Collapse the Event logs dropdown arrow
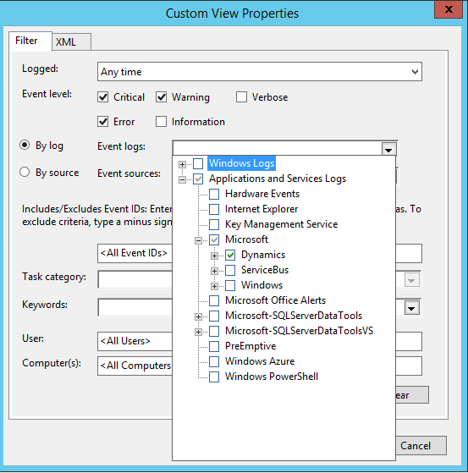Screen dimensions: 468x473 pos(388,149)
